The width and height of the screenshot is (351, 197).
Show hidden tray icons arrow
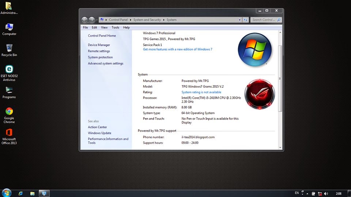[x=307, y=194]
